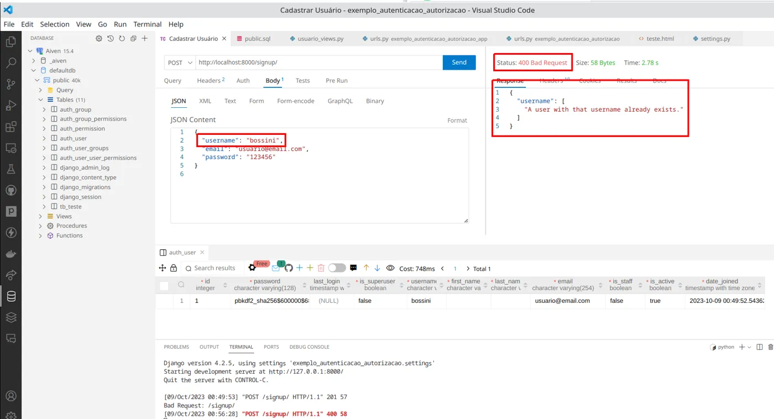The image size is (774, 419).
Task: Close the Cadastrar Usuário tab
Action: tap(224, 39)
